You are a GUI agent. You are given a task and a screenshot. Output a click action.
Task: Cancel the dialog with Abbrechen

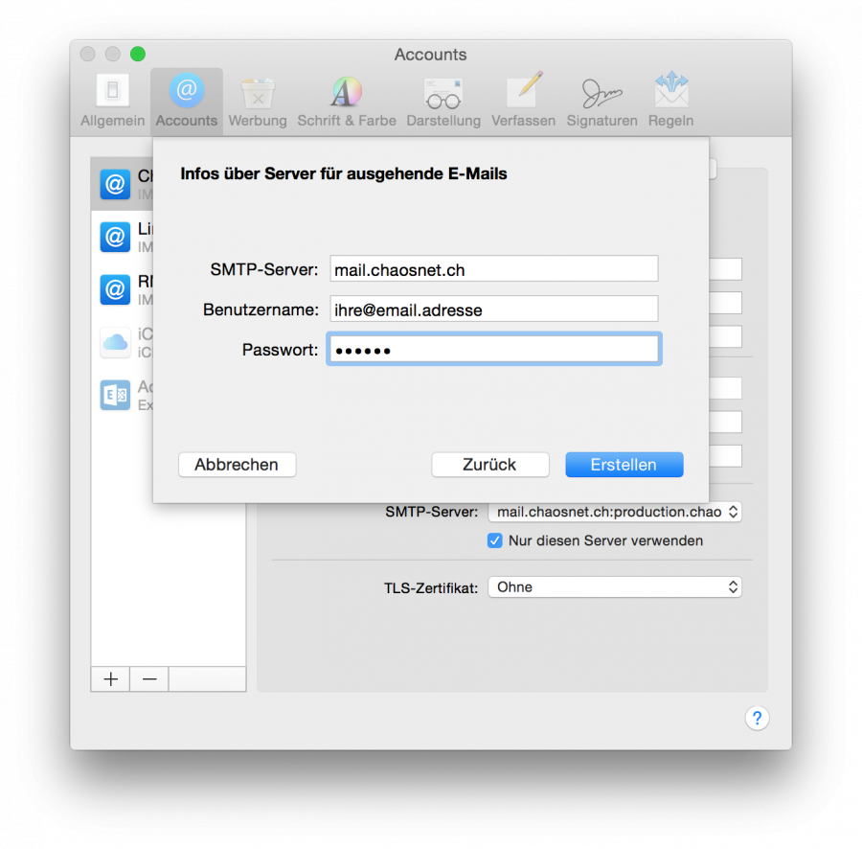click(x=237, y=464)
